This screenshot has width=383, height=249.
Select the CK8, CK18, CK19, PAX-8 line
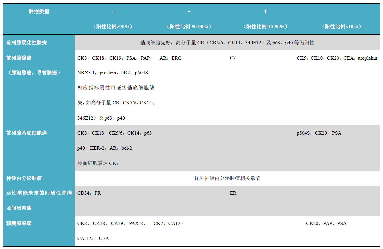point(111,223)
